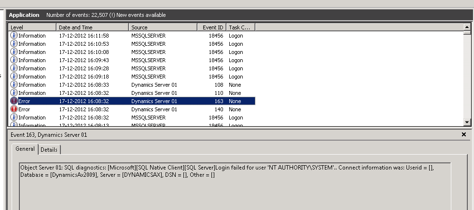Click event list scrollbar up arrow

click(467, 27)
